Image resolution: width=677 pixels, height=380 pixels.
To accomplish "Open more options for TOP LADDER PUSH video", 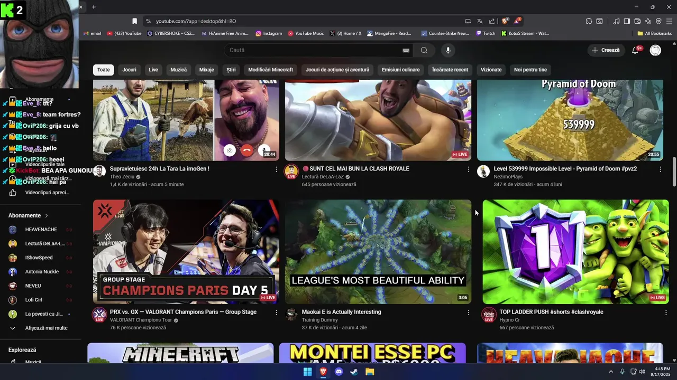I will (666, 312).
